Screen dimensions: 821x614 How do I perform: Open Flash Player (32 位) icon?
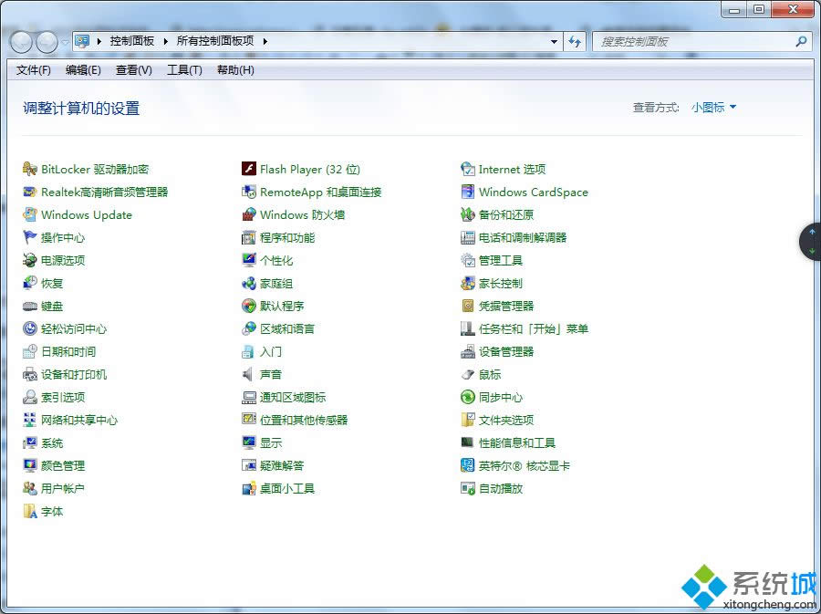click(249, 169)
